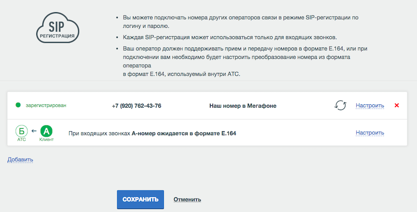
Task: Save changes with the СОХРАНИТЬ button
Action: (140, 200)
